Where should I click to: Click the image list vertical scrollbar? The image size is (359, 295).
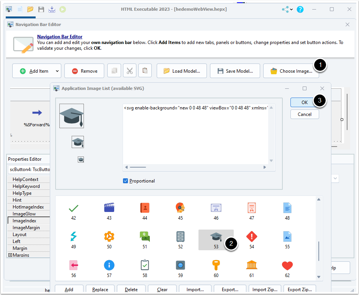[319, 251]
